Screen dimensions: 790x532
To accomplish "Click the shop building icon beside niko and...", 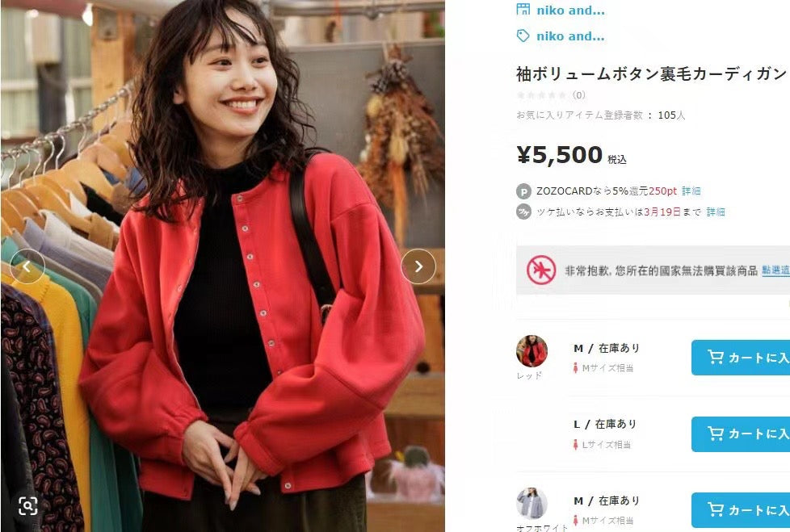I will point(523,9).
